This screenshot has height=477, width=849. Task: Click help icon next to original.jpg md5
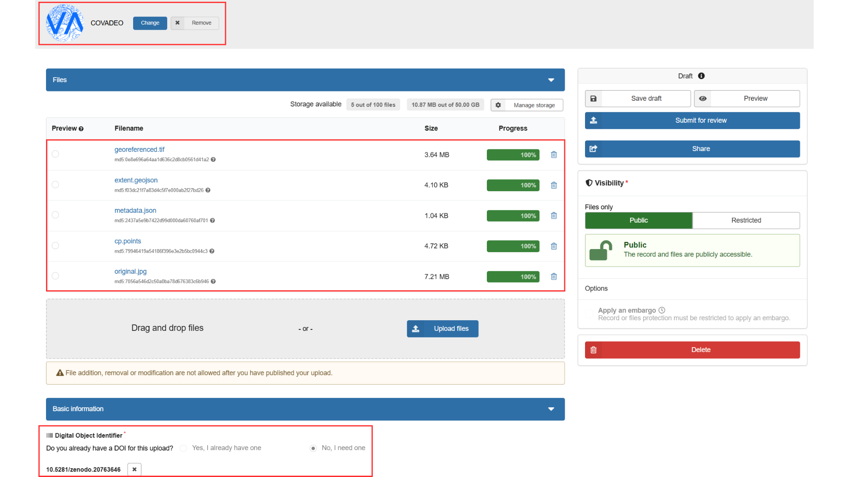click(x=213, y=281)
